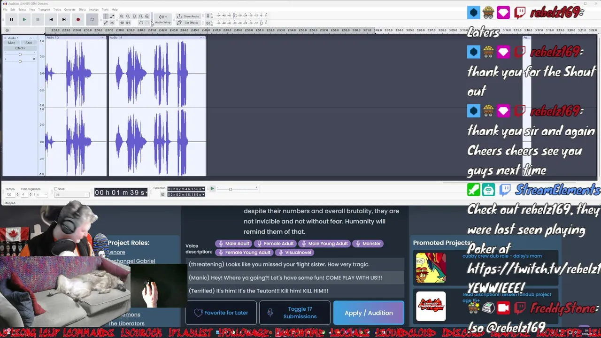Undo the last edit

(140, 23)
